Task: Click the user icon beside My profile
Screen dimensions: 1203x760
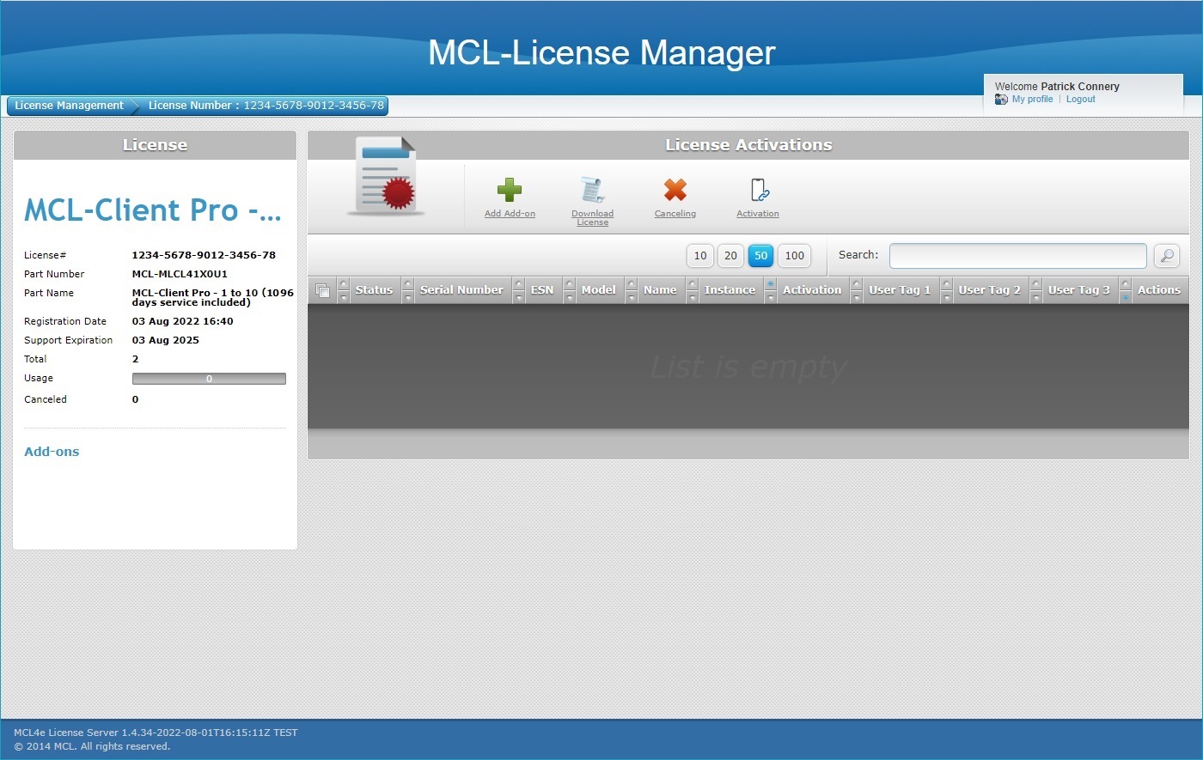Action: coord(1001,100)
